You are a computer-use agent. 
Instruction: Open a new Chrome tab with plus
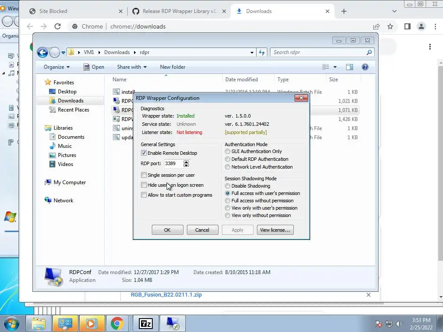[x=344, y=11]
